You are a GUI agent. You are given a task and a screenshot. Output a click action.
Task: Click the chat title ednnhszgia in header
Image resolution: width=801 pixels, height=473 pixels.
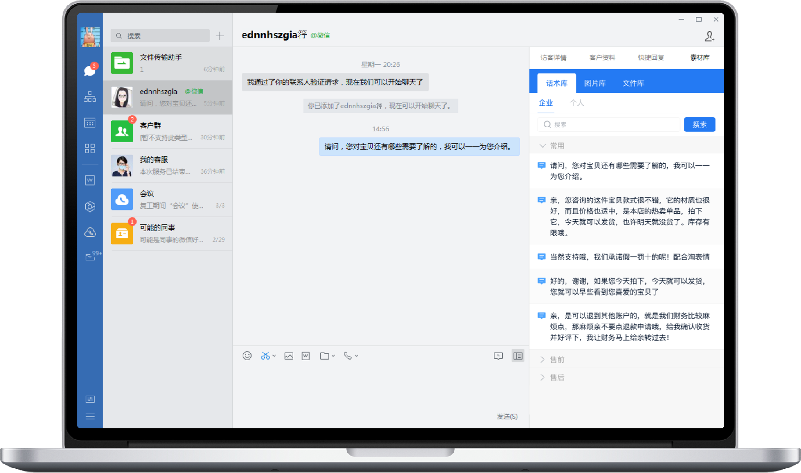pyautogui.click(x=274, y=35)
